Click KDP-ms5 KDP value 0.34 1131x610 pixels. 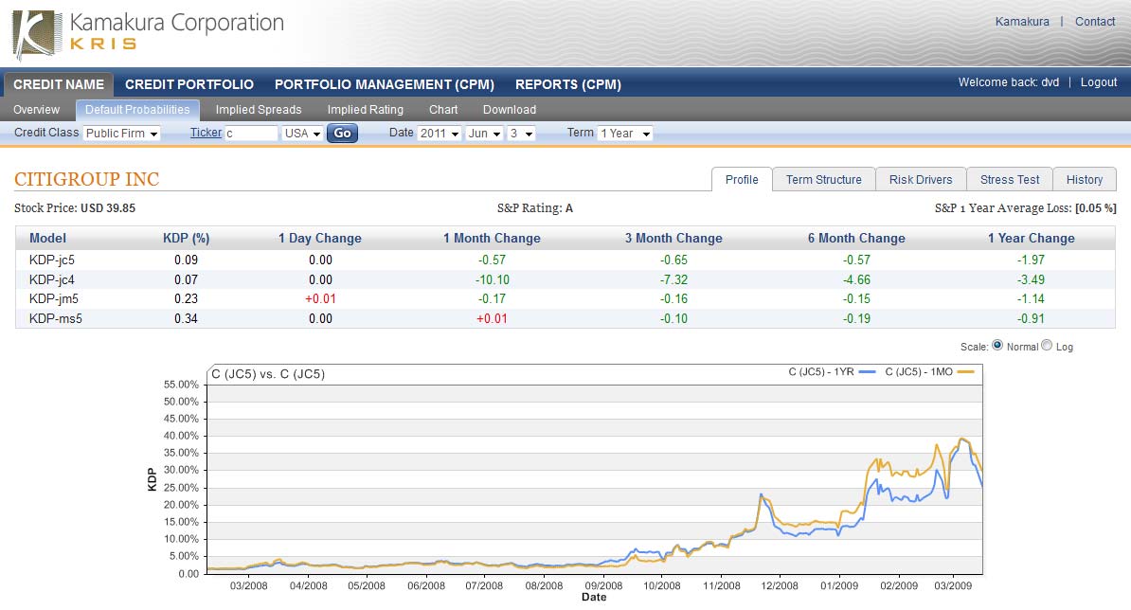coord(186,318)
